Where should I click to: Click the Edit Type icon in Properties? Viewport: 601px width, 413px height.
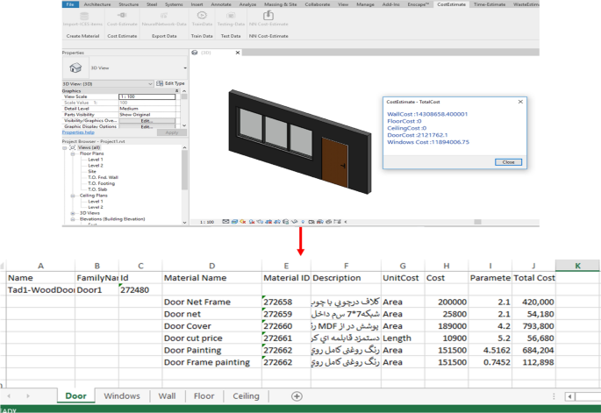tap(160, 83)
